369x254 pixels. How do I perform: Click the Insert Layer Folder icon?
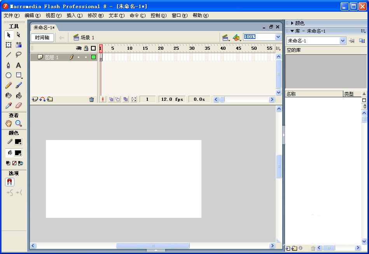pos(50,99)
